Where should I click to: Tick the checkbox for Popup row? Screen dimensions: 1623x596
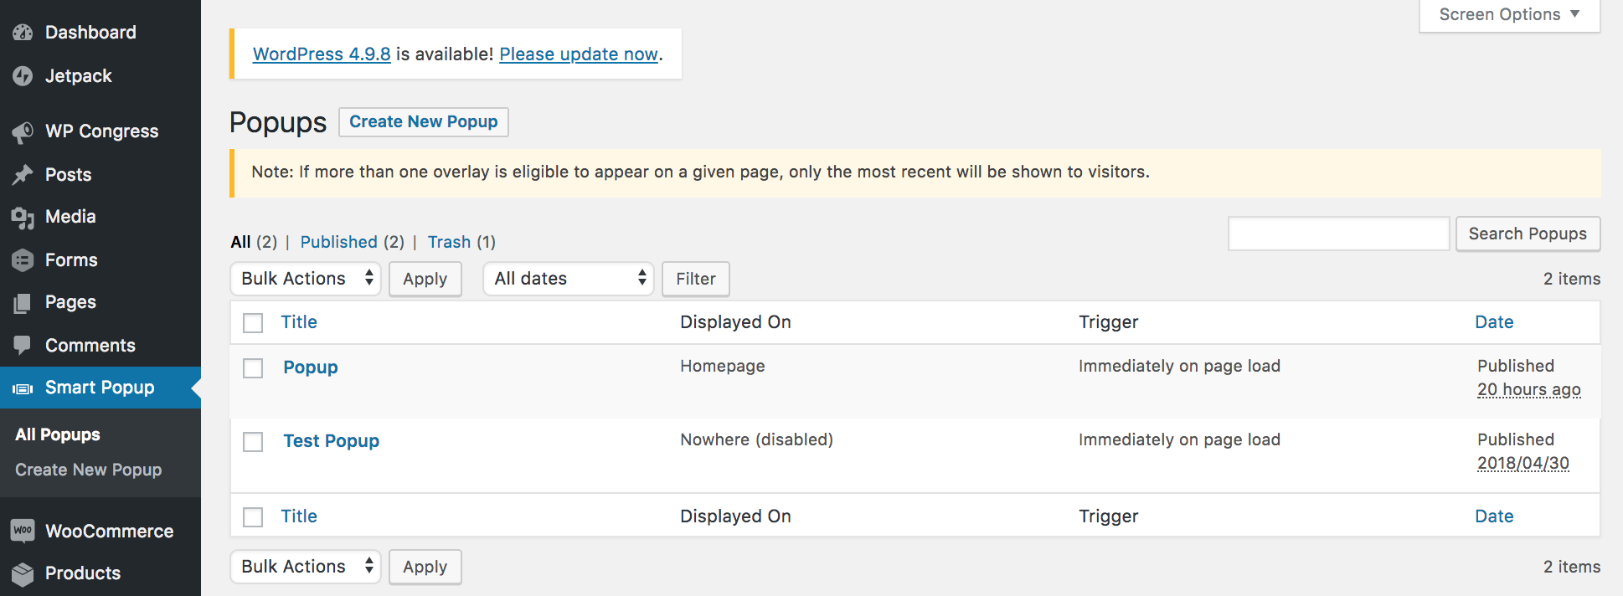(253, 368)
